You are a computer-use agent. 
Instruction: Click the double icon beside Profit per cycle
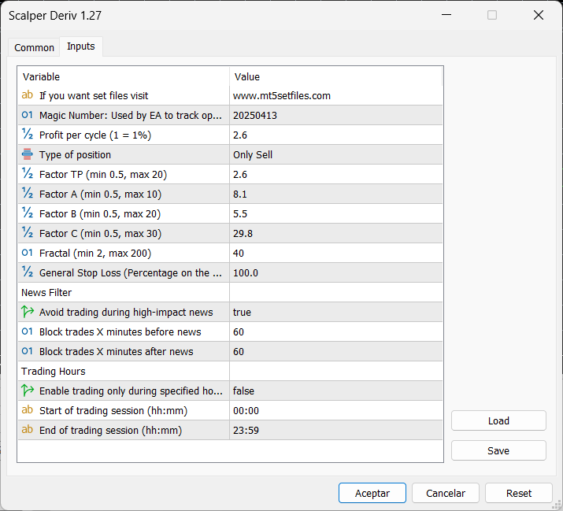[28, 135]
